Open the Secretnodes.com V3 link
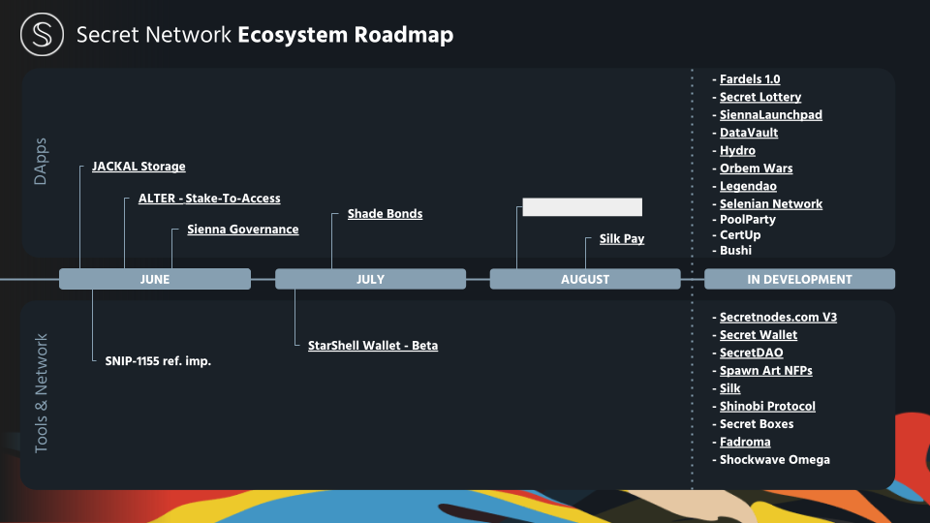The width and height of the screenshot is (930, 523). click(x=778, y=318)
